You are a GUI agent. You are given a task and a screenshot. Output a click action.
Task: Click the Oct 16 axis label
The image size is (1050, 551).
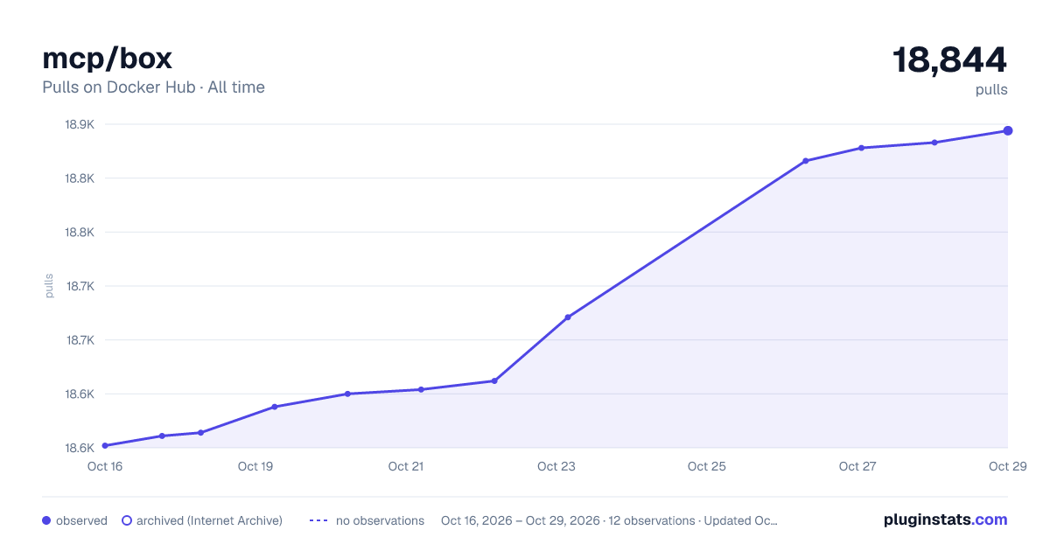click(105, 466)
